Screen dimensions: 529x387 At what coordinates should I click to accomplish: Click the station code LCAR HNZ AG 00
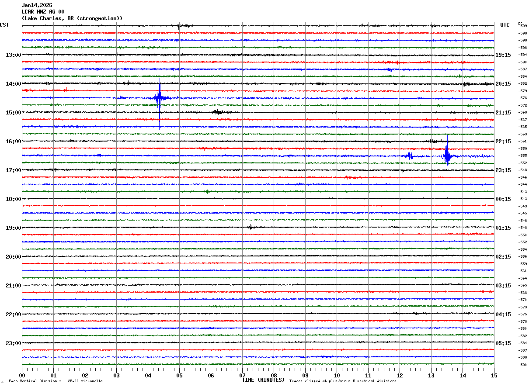[43, 12]
